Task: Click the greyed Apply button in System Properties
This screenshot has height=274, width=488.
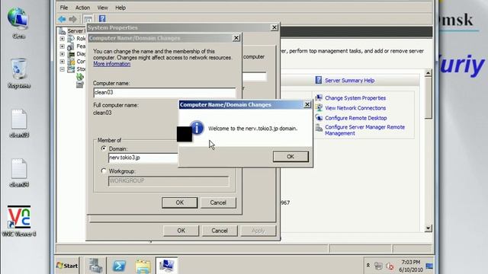Action: point(258,231)
